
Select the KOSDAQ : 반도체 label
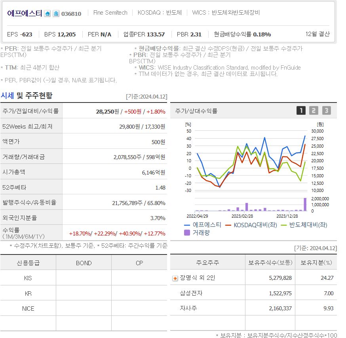coord(160,13)
